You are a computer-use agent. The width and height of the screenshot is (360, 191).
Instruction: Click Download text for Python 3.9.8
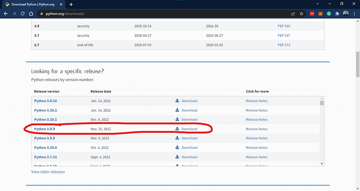189,138
